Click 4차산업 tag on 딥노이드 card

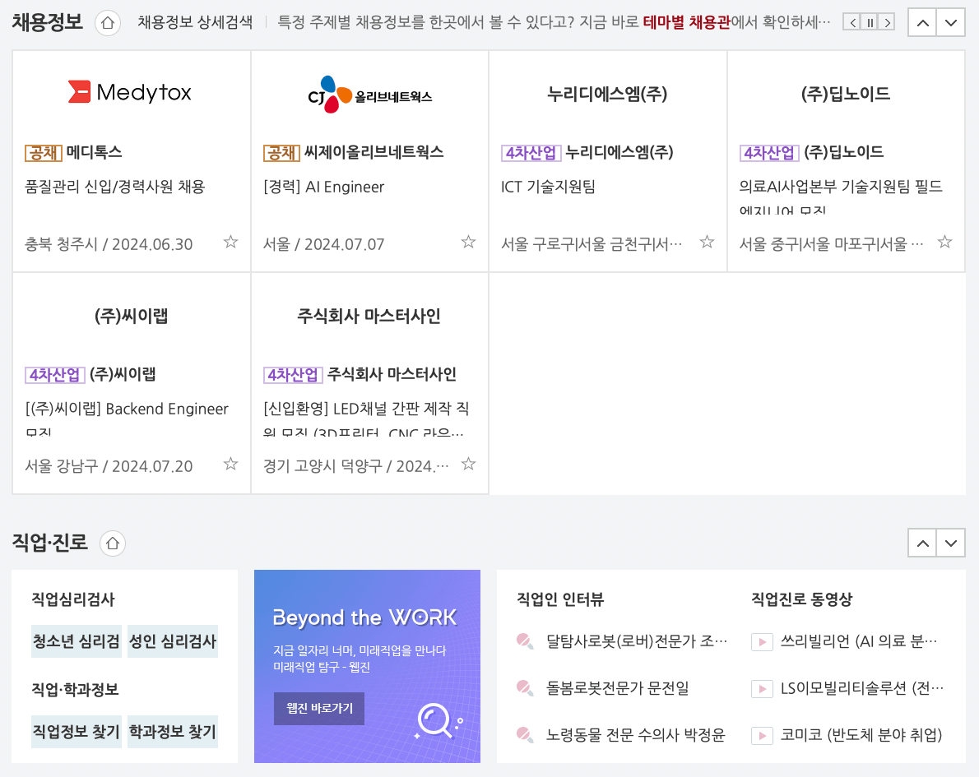point(769,153)
